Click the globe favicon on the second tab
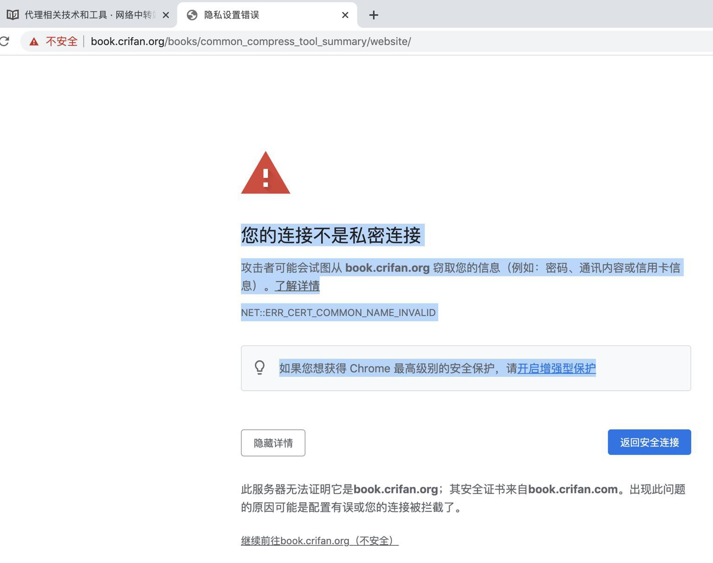Image resolution: width=713 pixels, height=563 pixels. [x=192, y=15]
